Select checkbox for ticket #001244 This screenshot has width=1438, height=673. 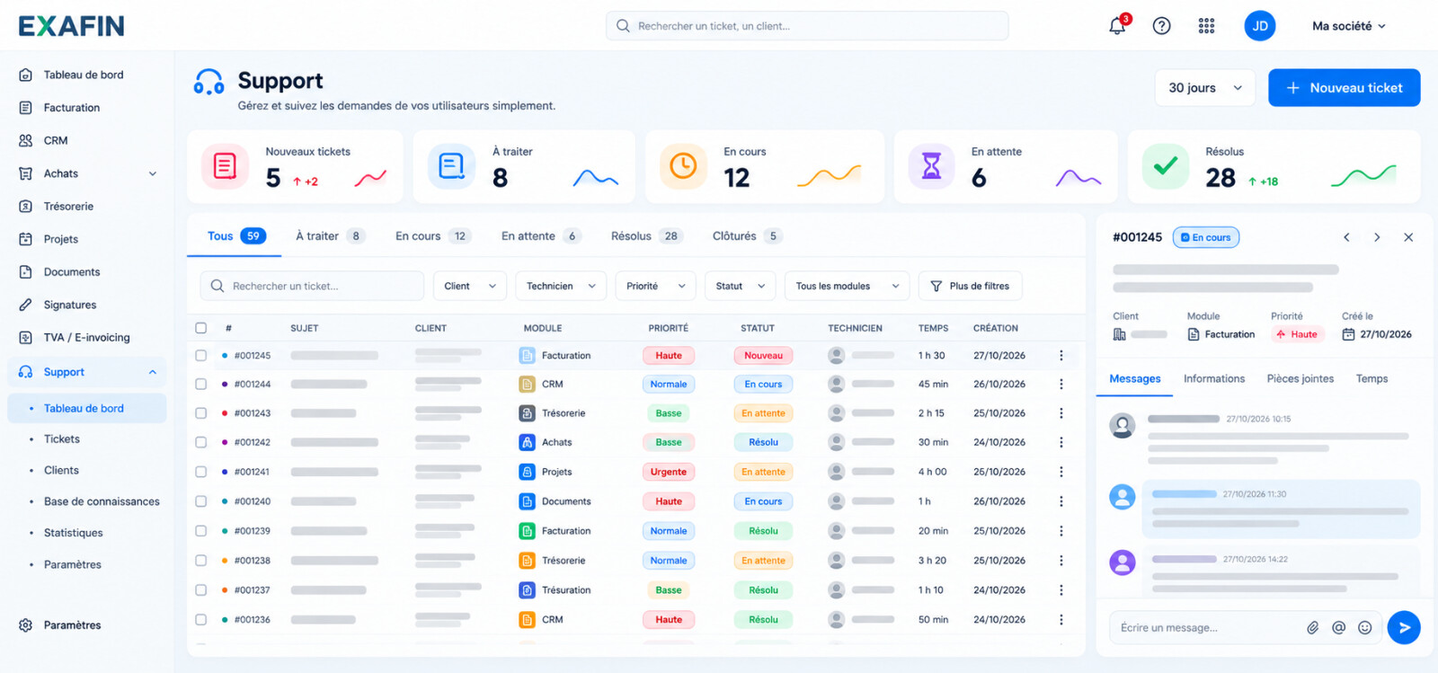coord(201,385)
